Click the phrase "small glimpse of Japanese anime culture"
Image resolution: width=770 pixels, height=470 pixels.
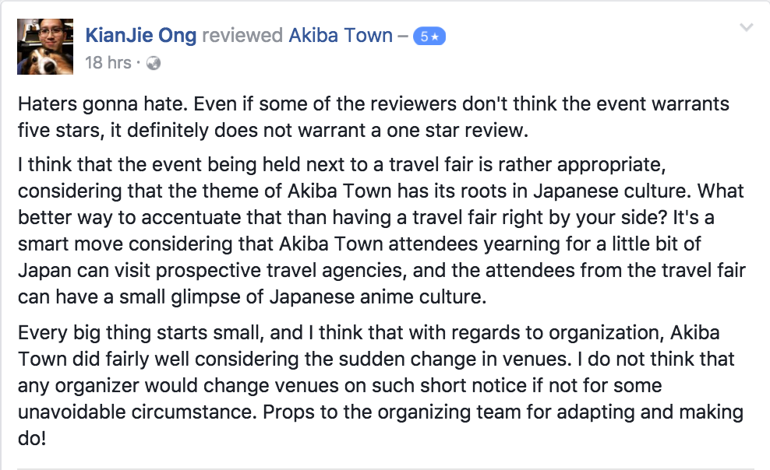[x=302, y=297]
